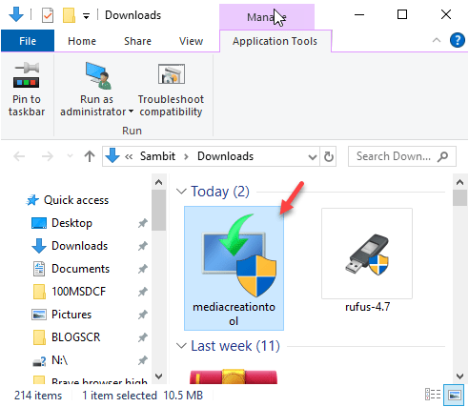469x407 pixels.
Task: Open the dropdown arrow after Sambit
Action: 187,156
